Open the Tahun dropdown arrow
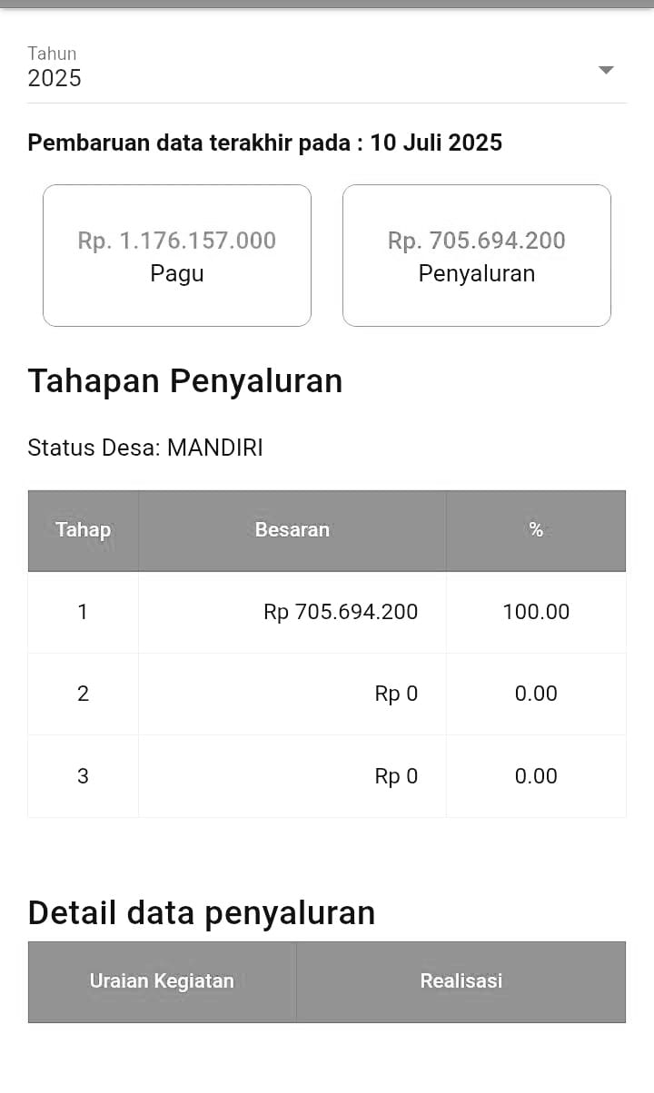This screenshot has width=654, height=1093. pos(606,70)
